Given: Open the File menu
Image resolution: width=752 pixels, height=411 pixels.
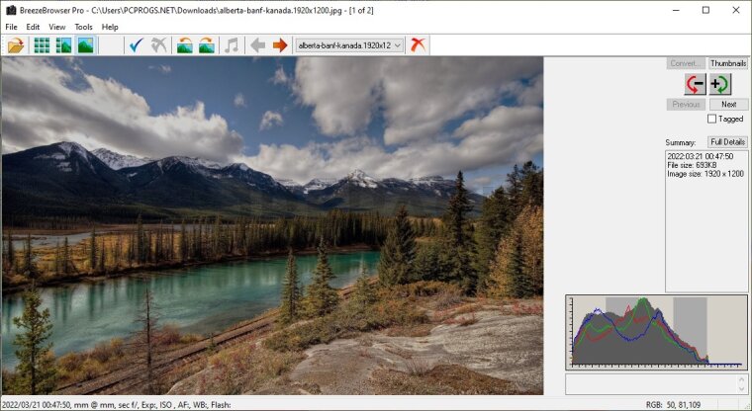Looking at the screenshot, I should tap(11, 27).
